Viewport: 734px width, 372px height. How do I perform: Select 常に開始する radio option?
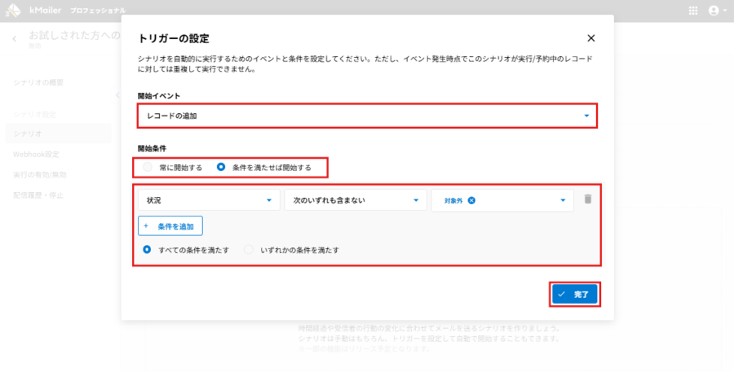tap(148, 167)
